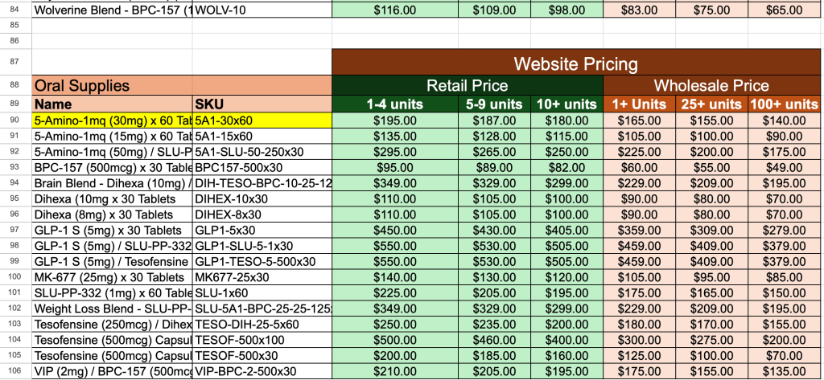Select row header 100
The height and width of the screenshot is (380, 824).
15,277
